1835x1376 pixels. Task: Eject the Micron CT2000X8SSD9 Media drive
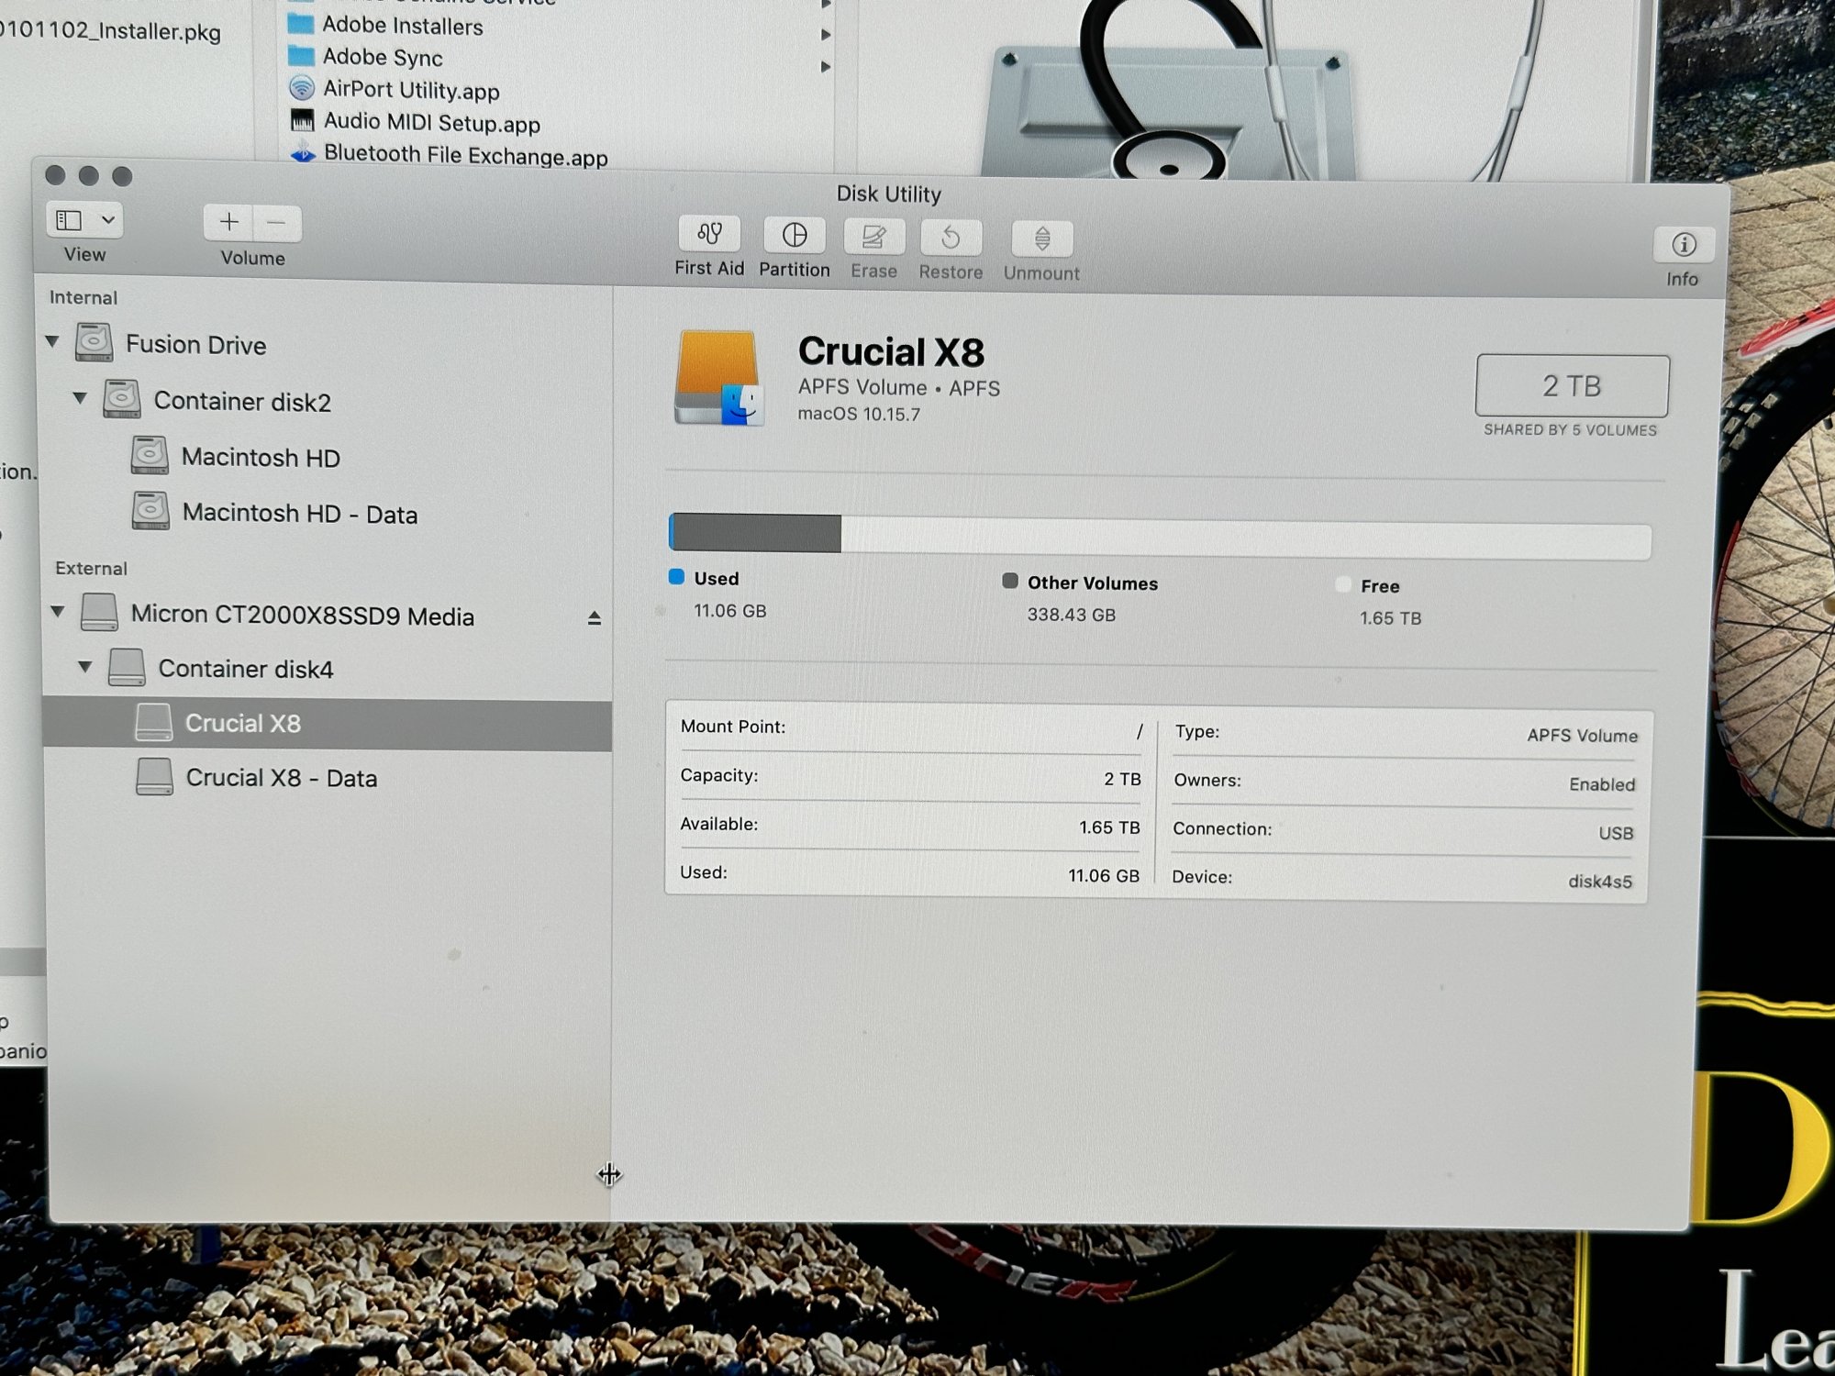[595, 618]
